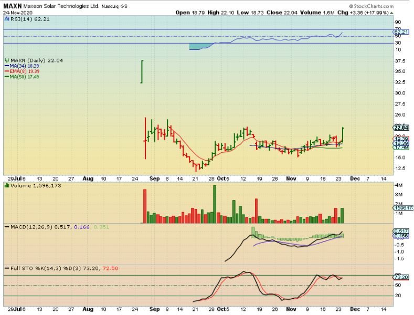
Task: Click the red EMA(8) legend line marker
Action: pyautogui.click(x=6, y=71)
